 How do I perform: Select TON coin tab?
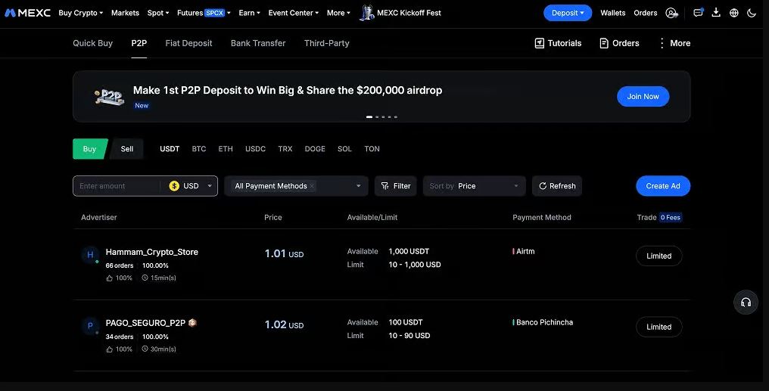pos(372,149)
